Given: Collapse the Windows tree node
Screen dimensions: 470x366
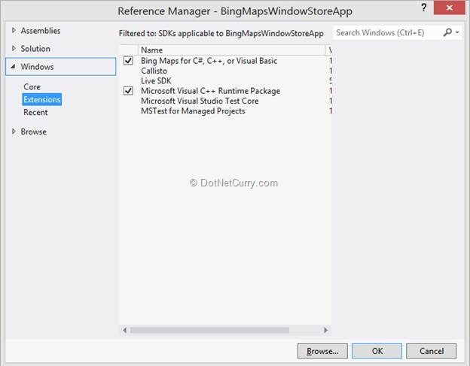Looking at the screenshot, I should click(13, 67).
